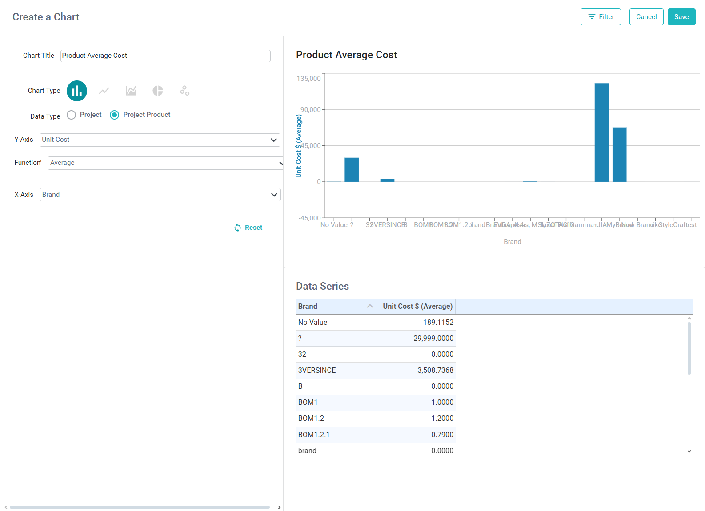705x511 pixels.
Task: Sort by Brand column arrow icon
Action: point(370,306)
